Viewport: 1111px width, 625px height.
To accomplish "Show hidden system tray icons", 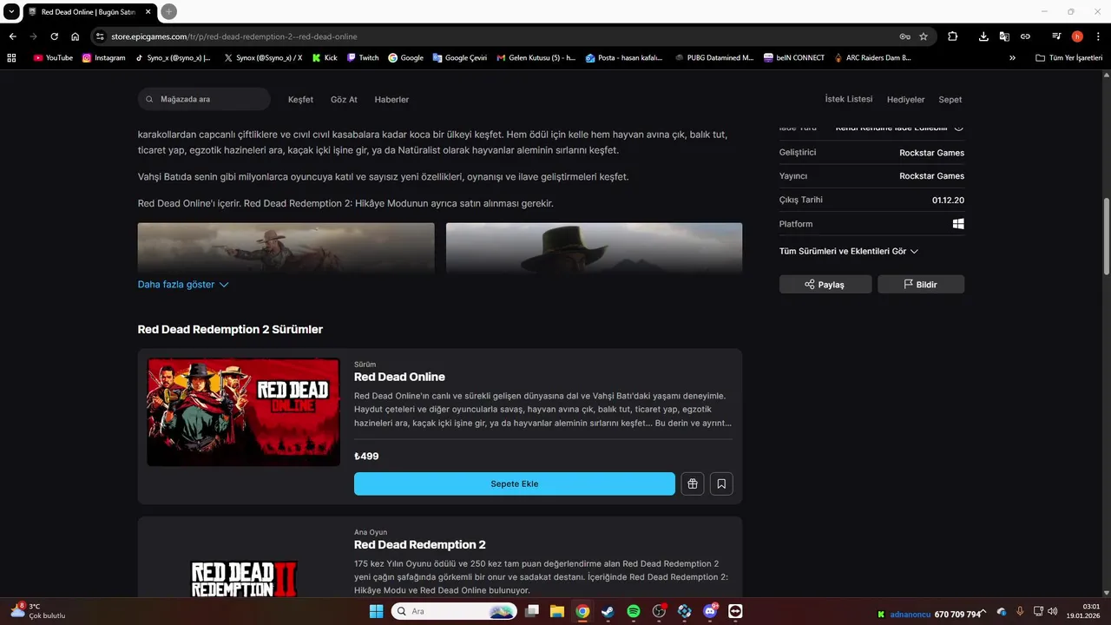I will 984,611.
